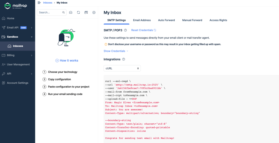Screen dimensions: 279x143
Task: Select Inboxes under Sandbox
Action: point(17,46)
